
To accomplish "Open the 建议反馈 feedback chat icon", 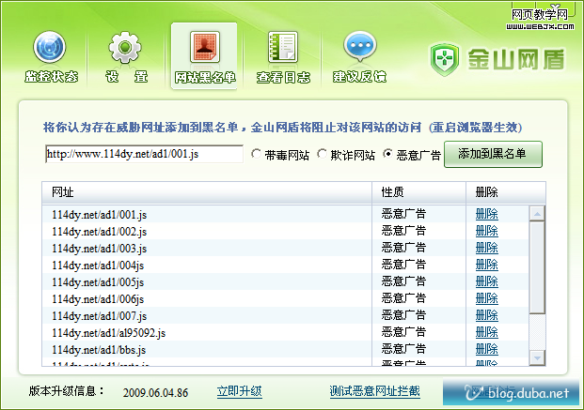I will point(359,47).
